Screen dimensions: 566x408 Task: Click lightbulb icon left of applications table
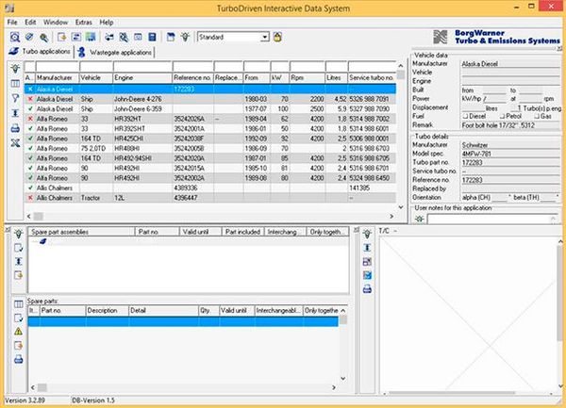15,69
